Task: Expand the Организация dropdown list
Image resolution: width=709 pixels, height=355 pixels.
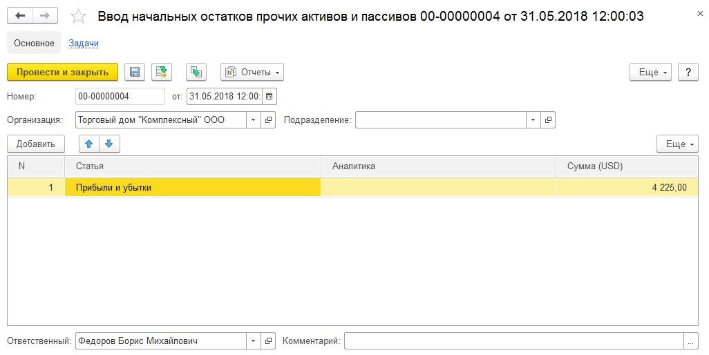Action: point(253,120)
